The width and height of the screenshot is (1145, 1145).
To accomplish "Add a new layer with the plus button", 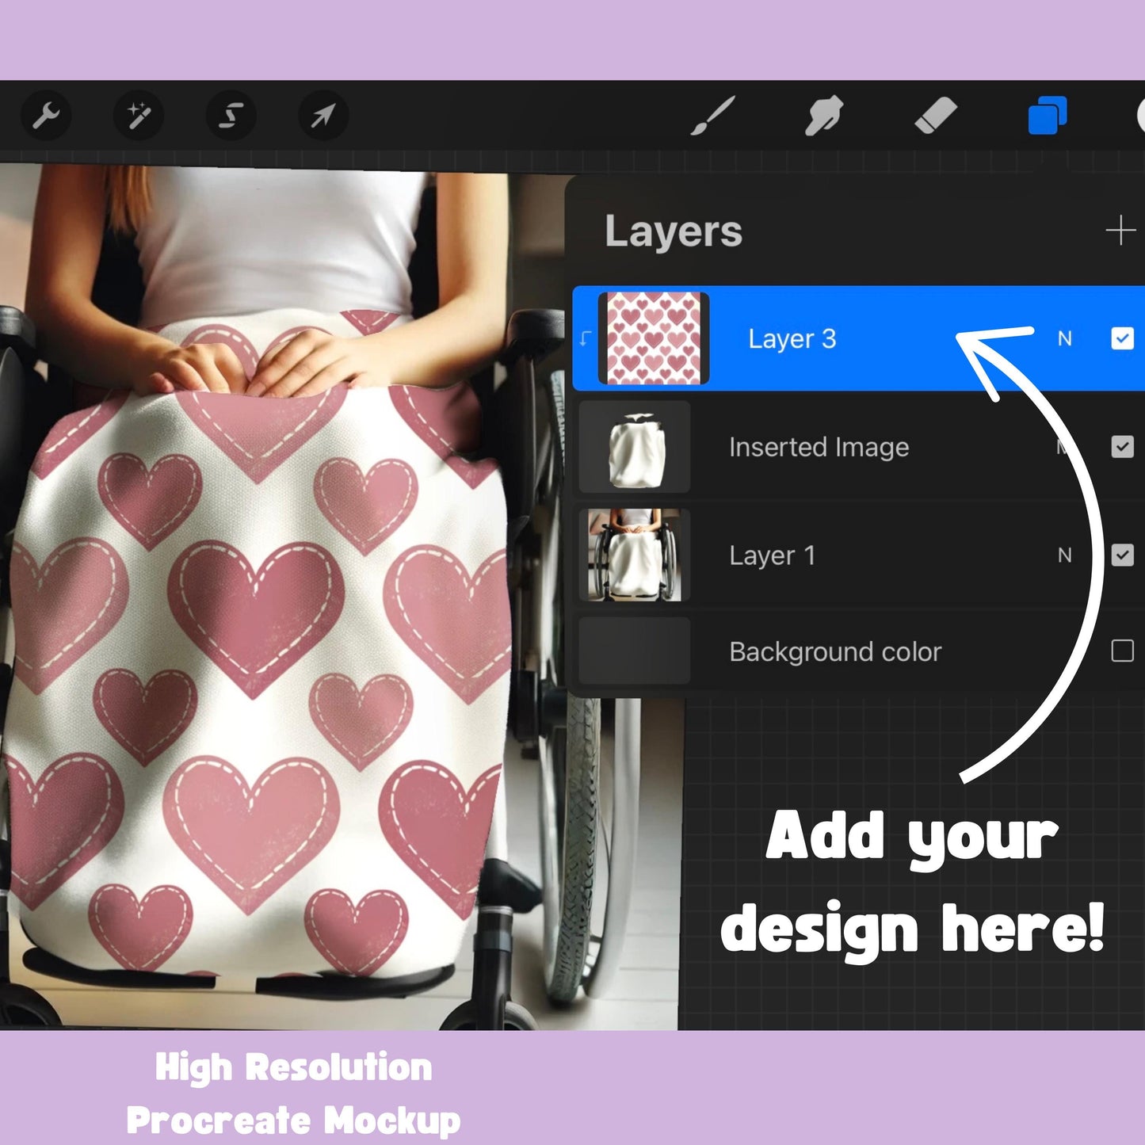I will coord(1122,230).
